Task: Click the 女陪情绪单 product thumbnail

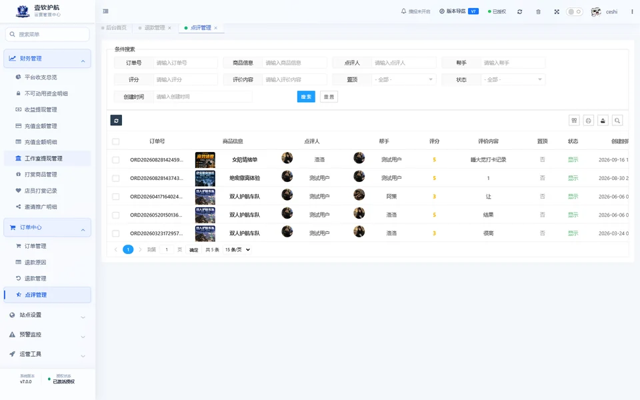Action: tap(205, 160)
